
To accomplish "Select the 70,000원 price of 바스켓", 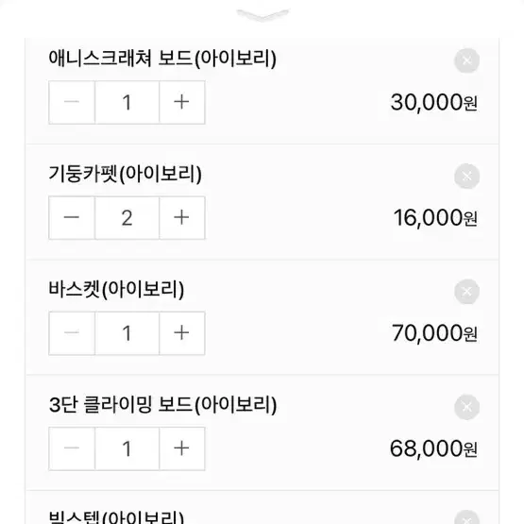I will 434,333.
